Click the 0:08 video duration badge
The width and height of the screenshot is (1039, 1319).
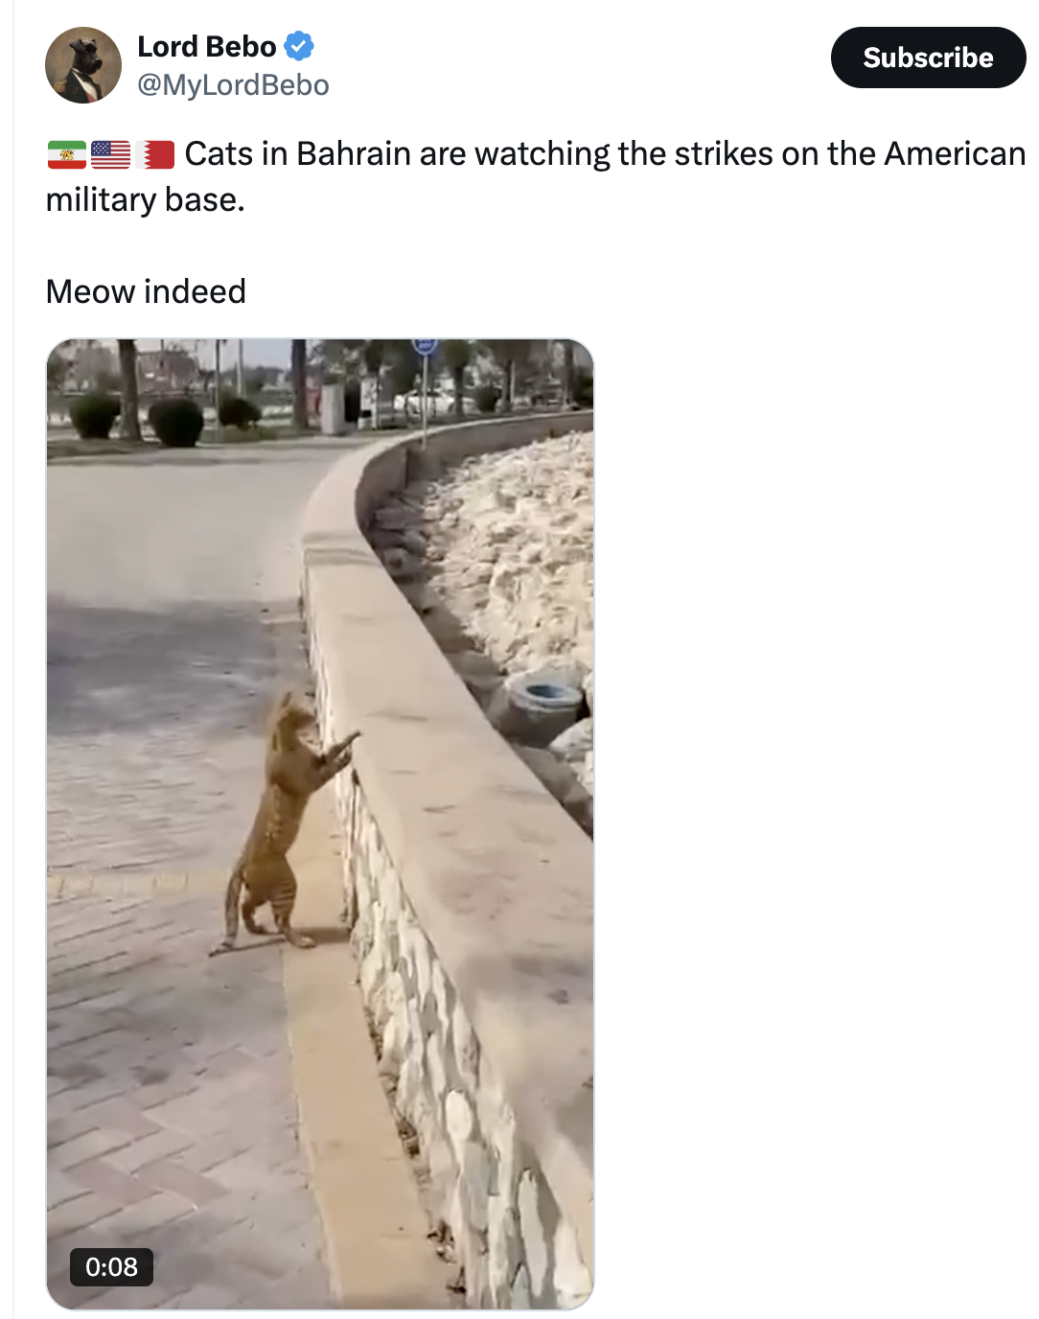tap(111, 1266)
